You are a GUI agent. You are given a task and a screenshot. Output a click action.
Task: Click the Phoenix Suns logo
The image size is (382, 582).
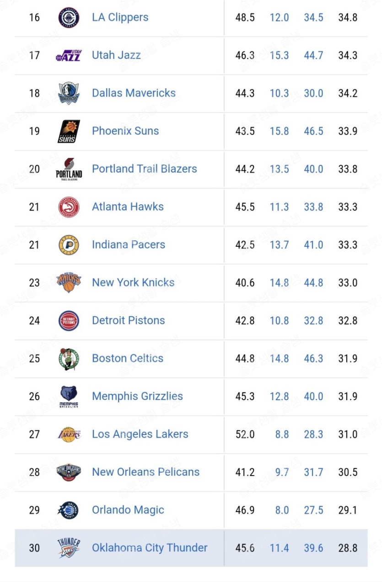(69, 131)
